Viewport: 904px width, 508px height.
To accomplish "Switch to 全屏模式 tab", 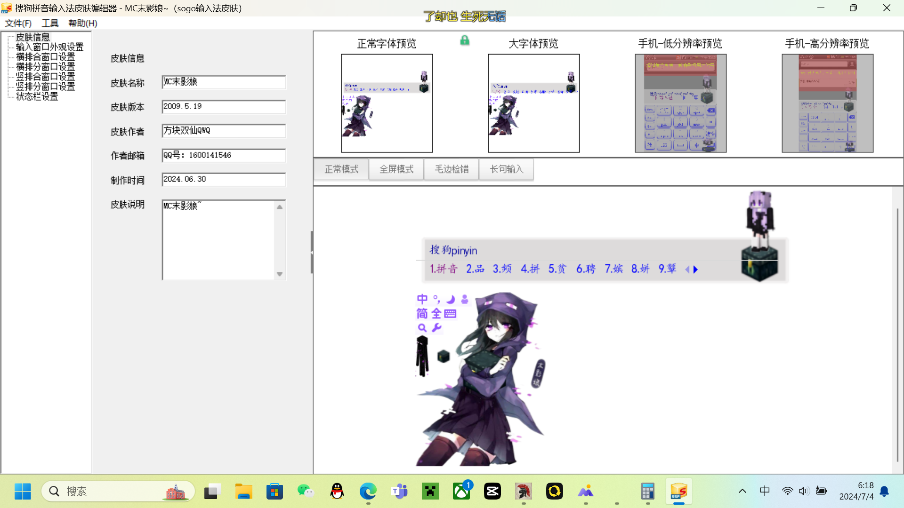I will pos(396,169).
